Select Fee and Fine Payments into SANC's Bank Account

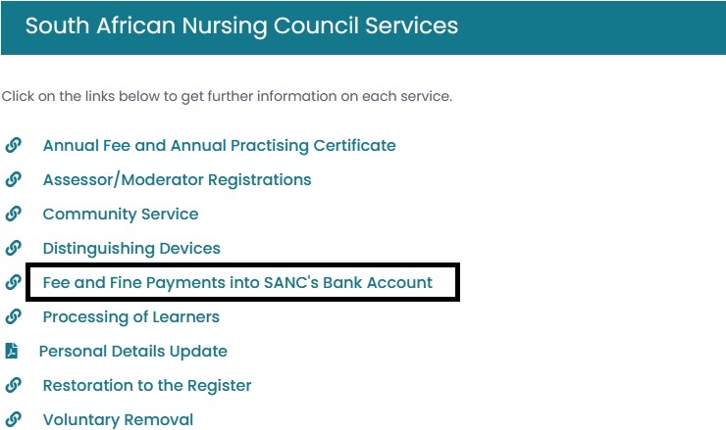[x=237, y=283]
